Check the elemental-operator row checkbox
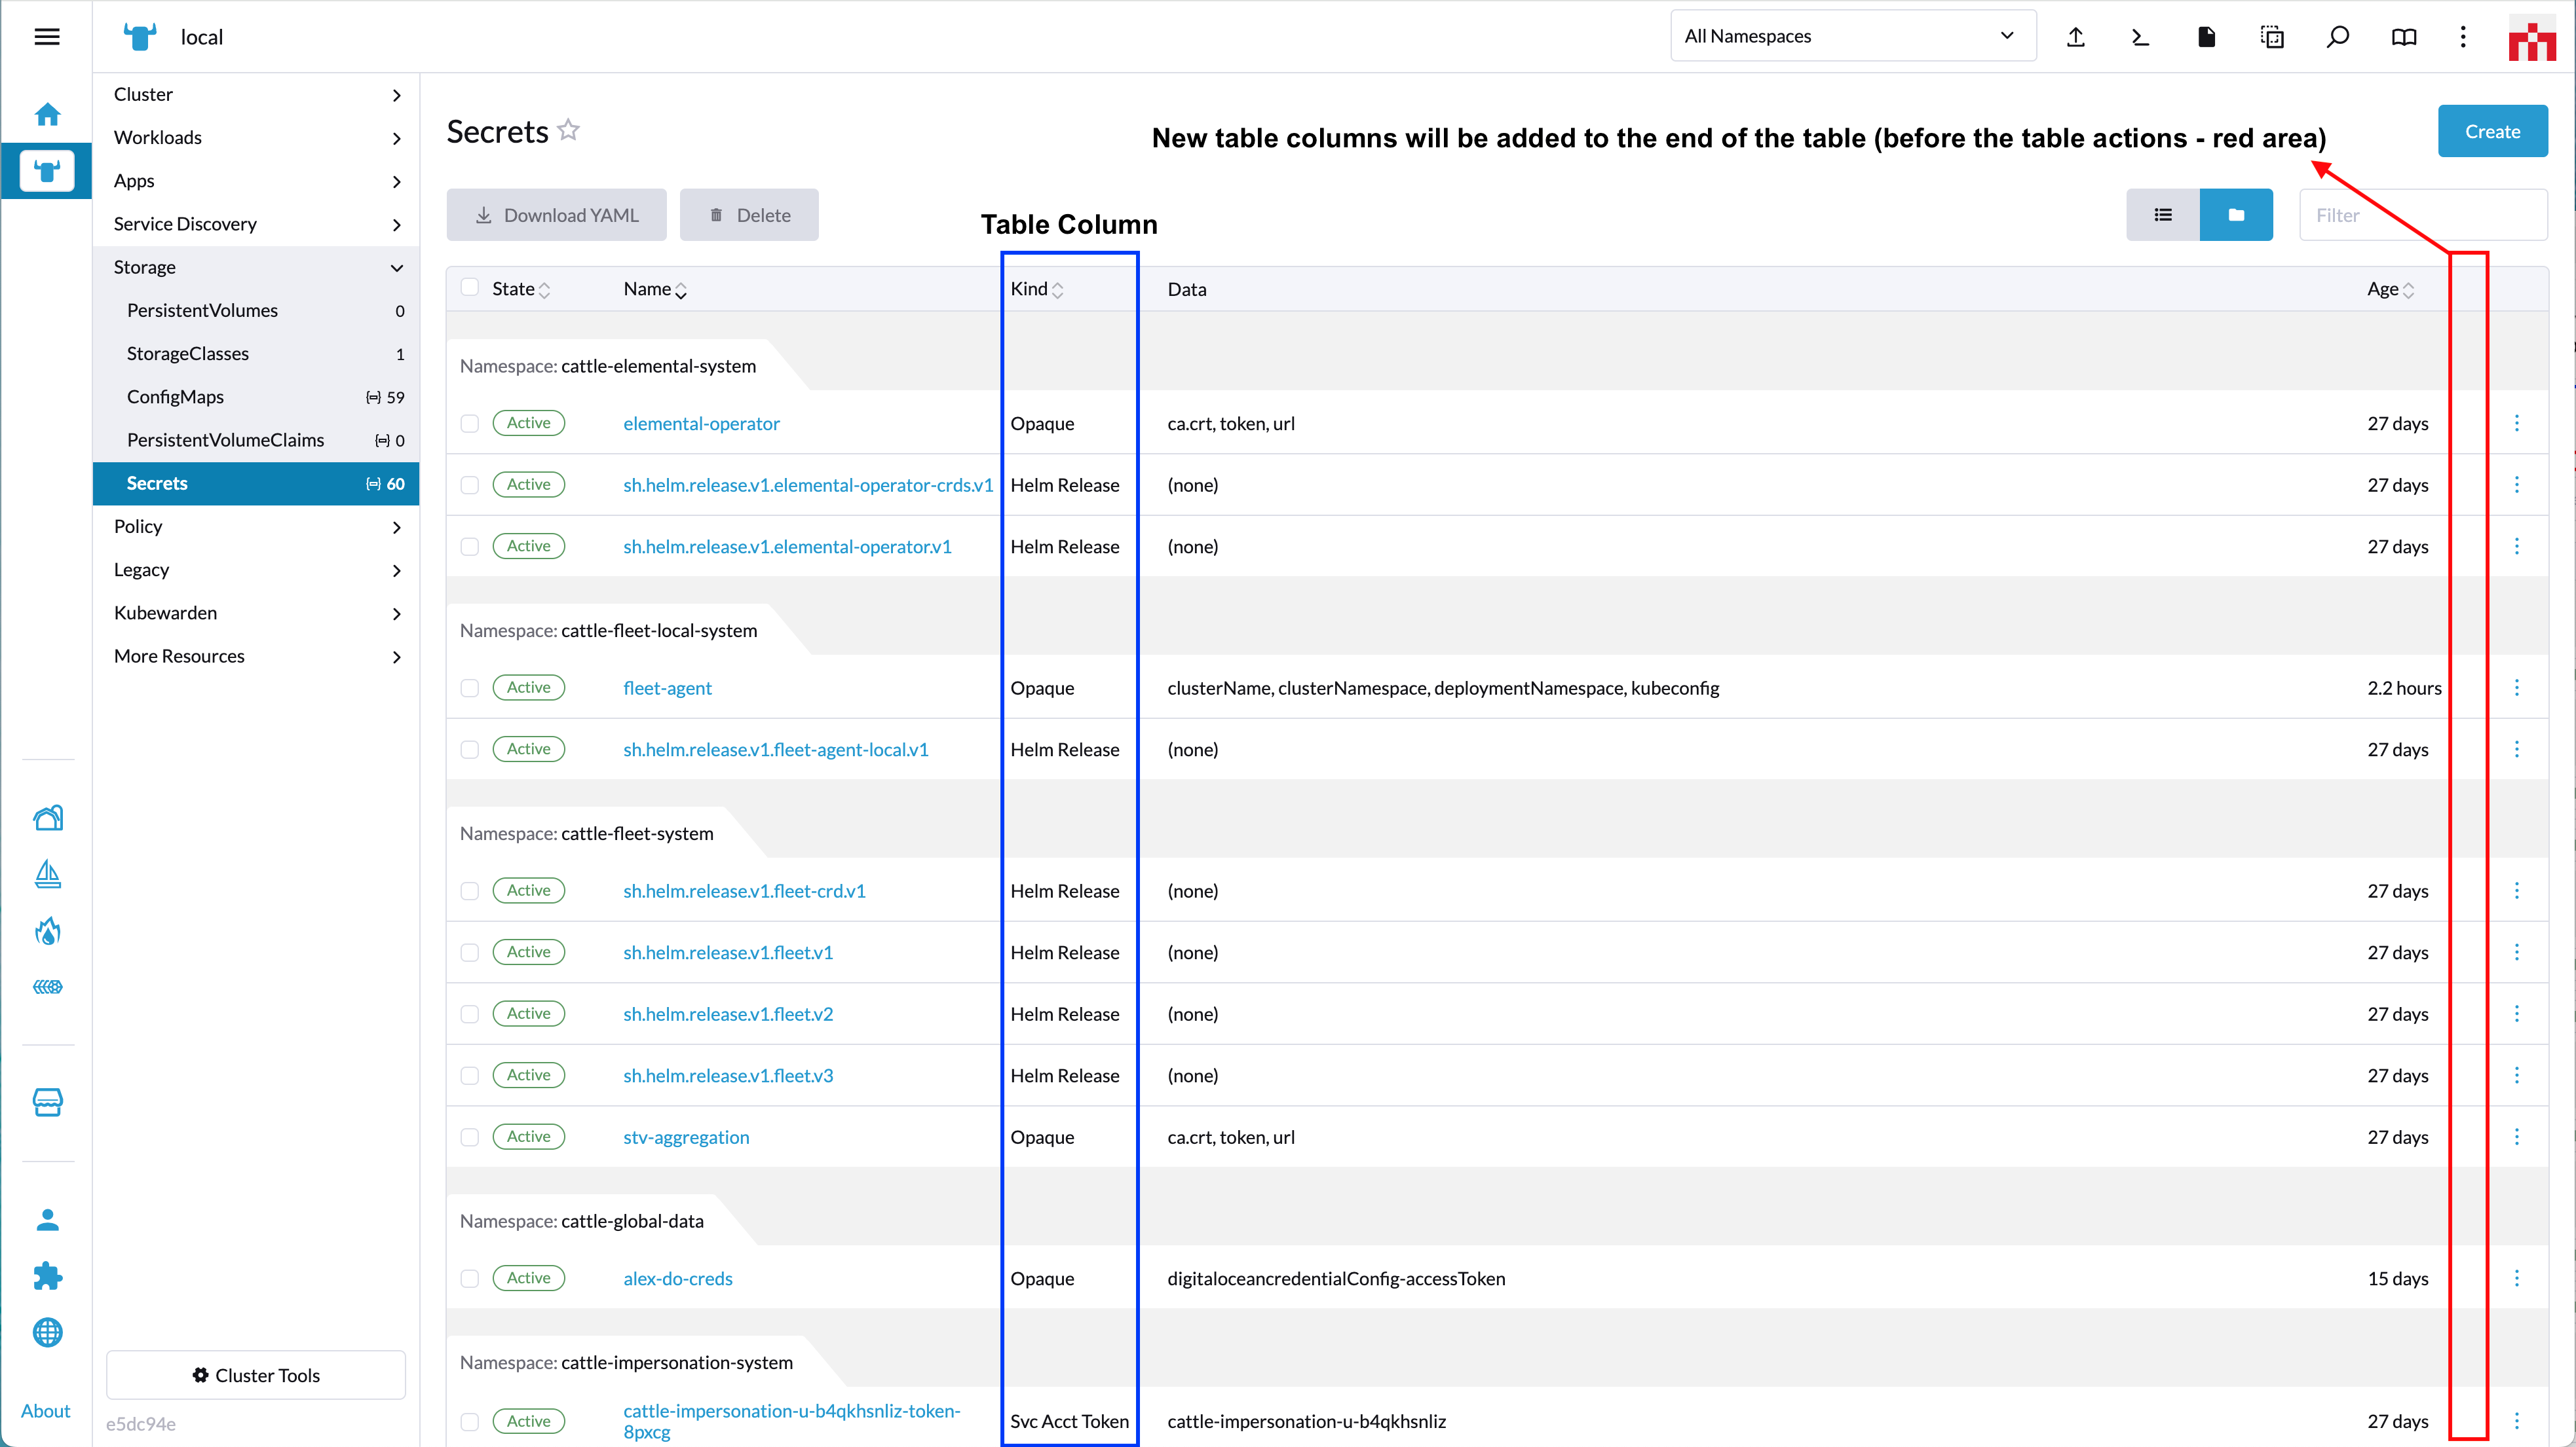The width and height of the screenshot is (2576, 1447). (469, 424)
